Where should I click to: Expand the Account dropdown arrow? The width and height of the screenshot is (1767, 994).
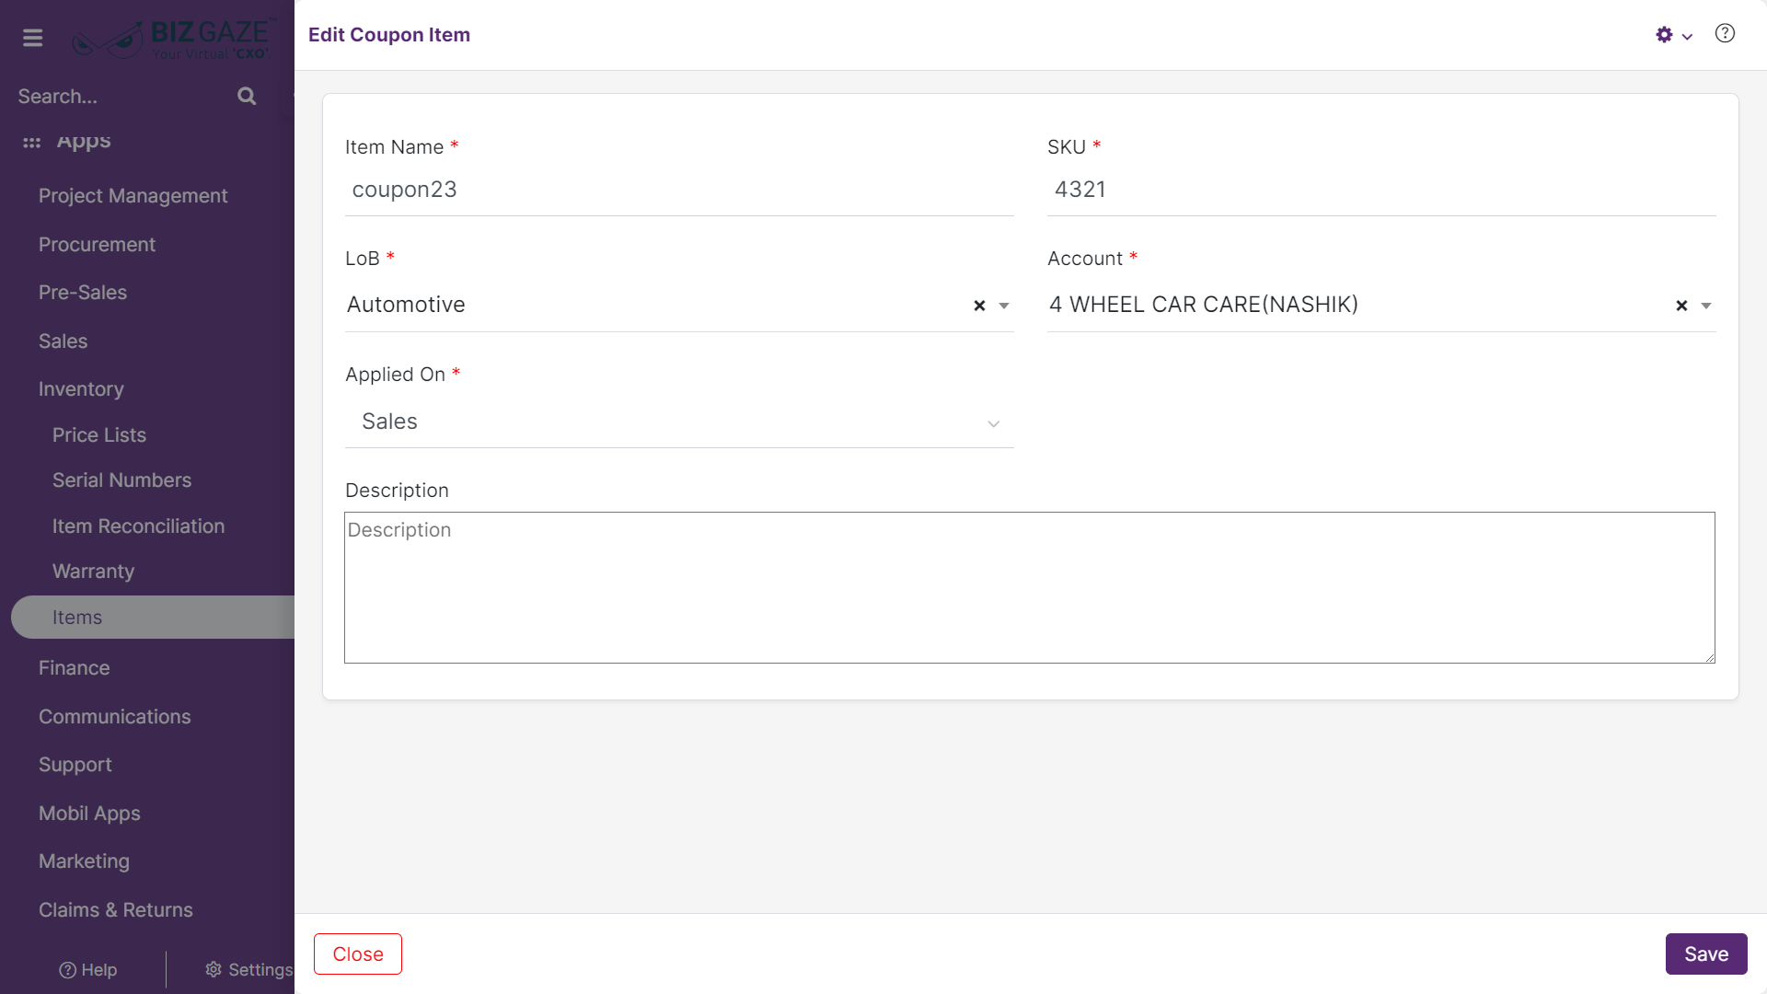click(x=1706, y=306)
